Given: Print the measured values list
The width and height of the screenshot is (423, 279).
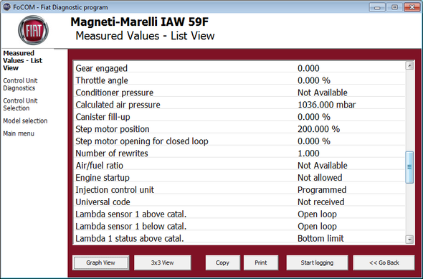Looking at the screenshot, I should tap(261, 263).
